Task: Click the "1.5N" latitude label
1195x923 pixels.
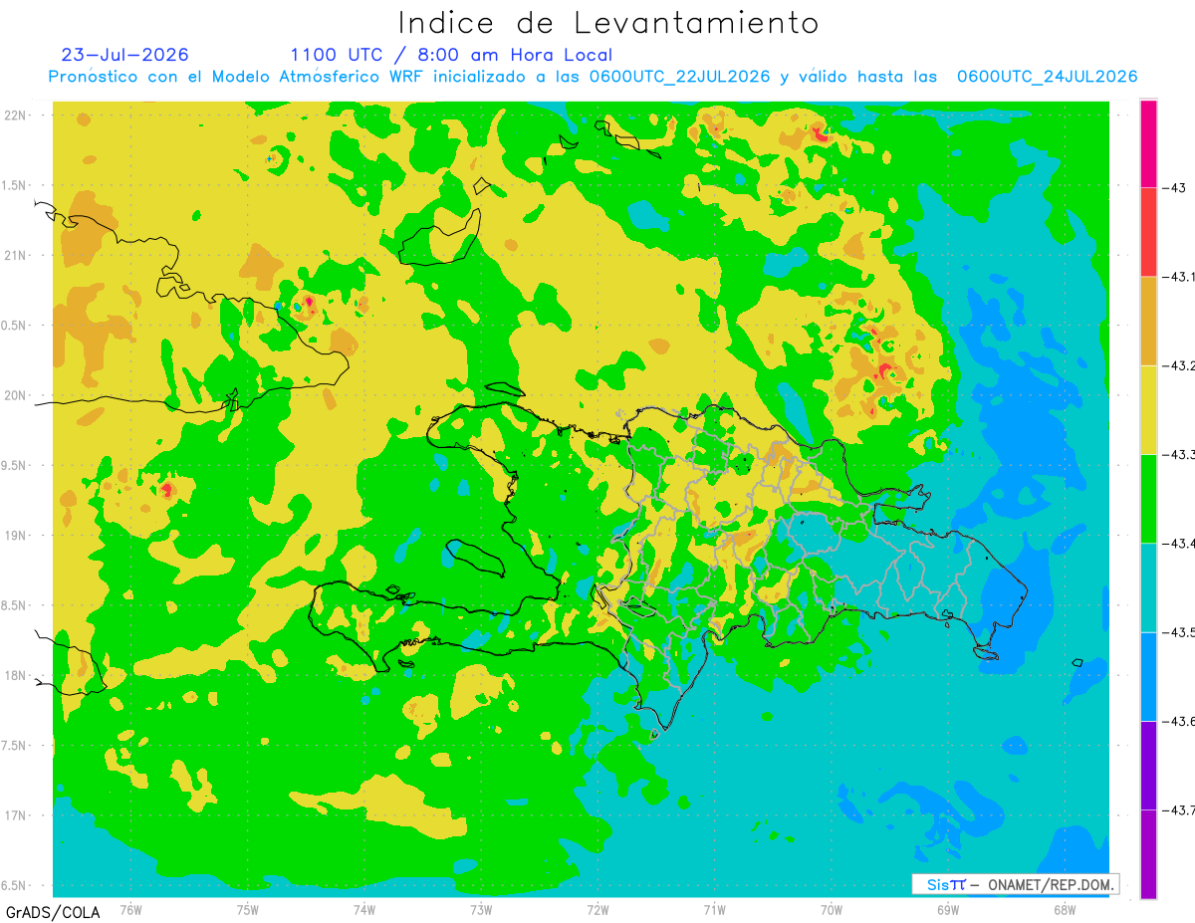Action: coord(15,185)
